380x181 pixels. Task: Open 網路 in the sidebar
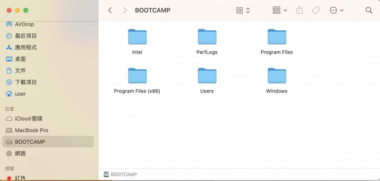pyautogui.click(x=48, y=154)
